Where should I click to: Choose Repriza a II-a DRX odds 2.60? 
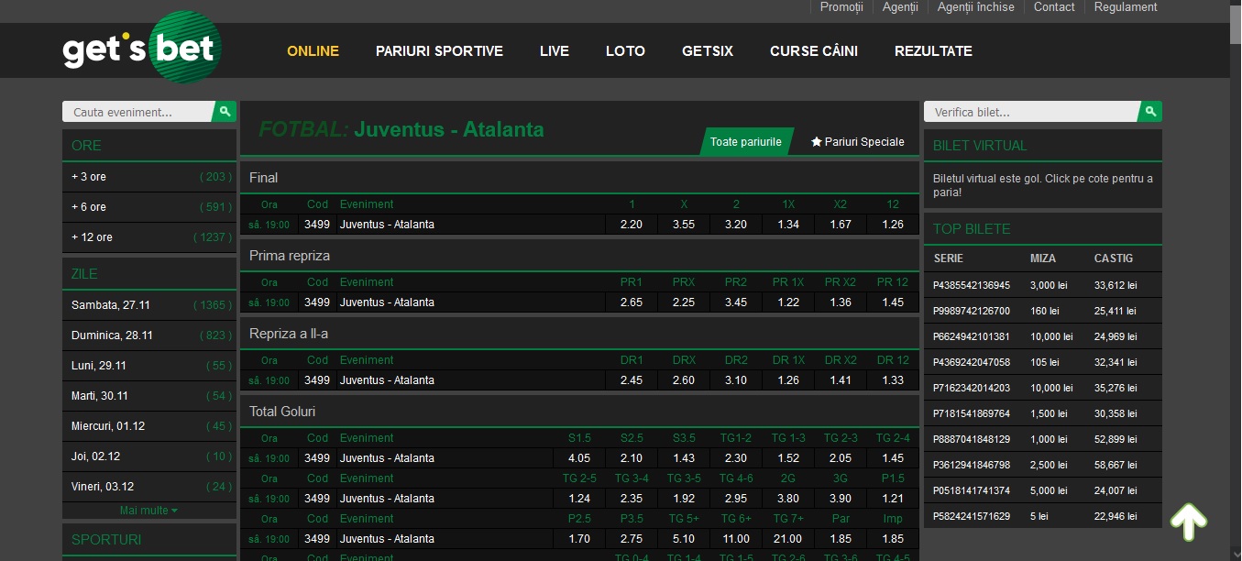pyautogui.click(x=684, y=380)
